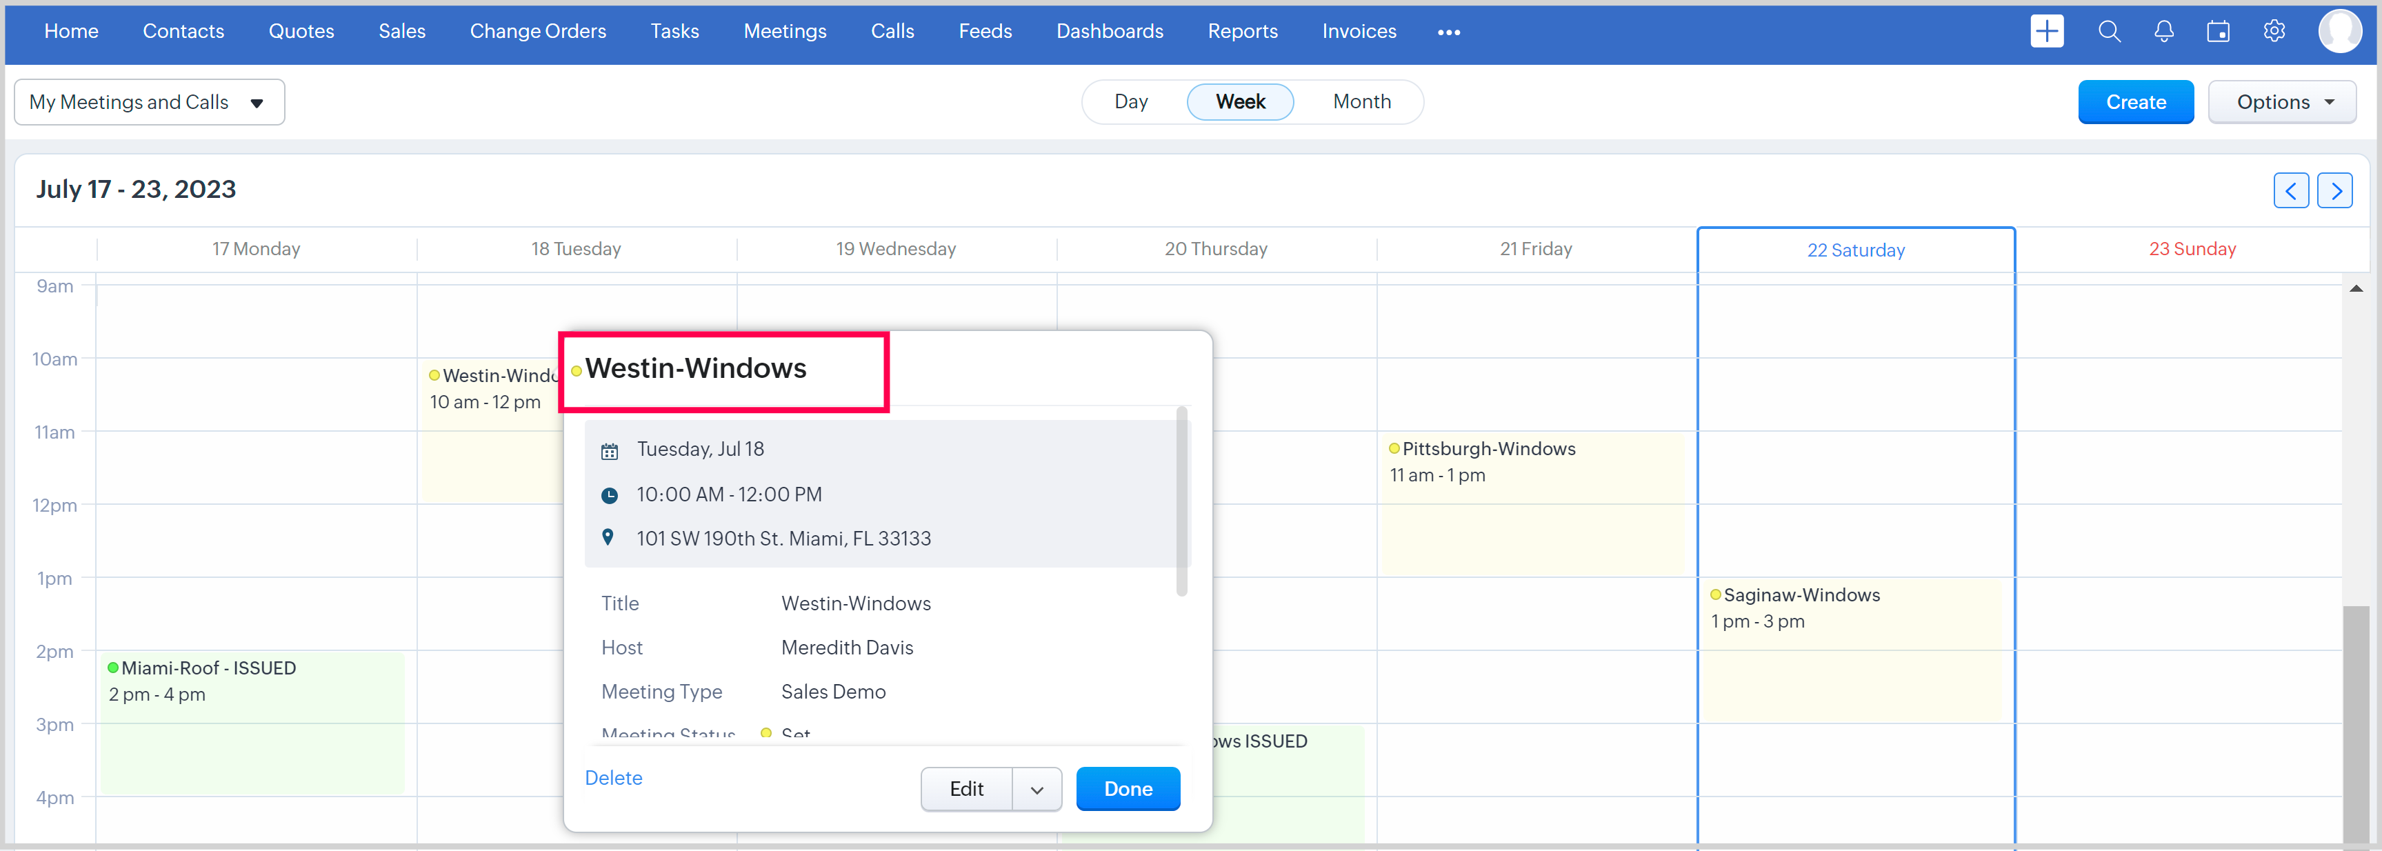Image resolution: width=2382 pixels, height=851 pixels.
Task: Switch calendar to Week view
Action: (1240, 102)
